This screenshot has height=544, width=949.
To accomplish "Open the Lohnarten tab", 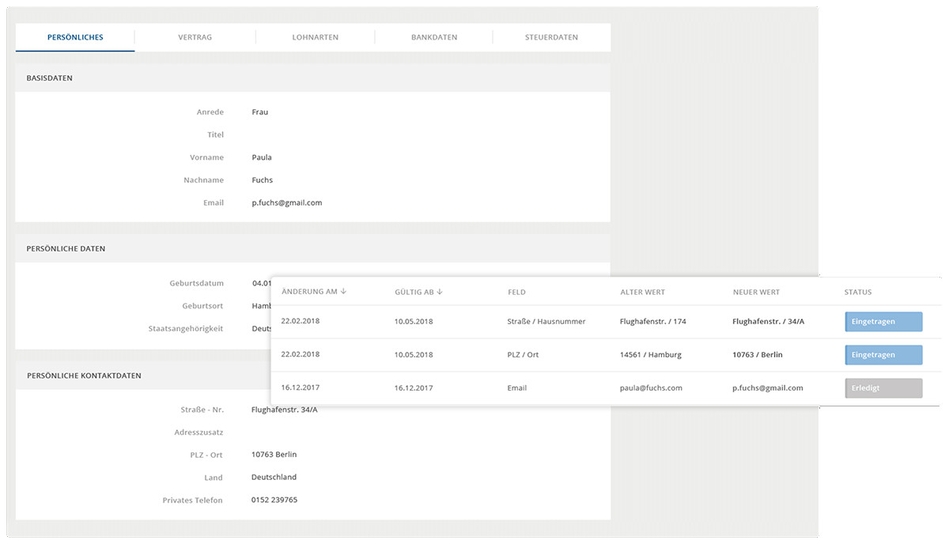I will pyautogui.click(x=315, y=37).
